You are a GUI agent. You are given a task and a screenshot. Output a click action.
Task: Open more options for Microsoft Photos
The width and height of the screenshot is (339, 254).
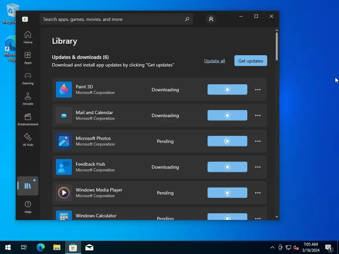258,141
